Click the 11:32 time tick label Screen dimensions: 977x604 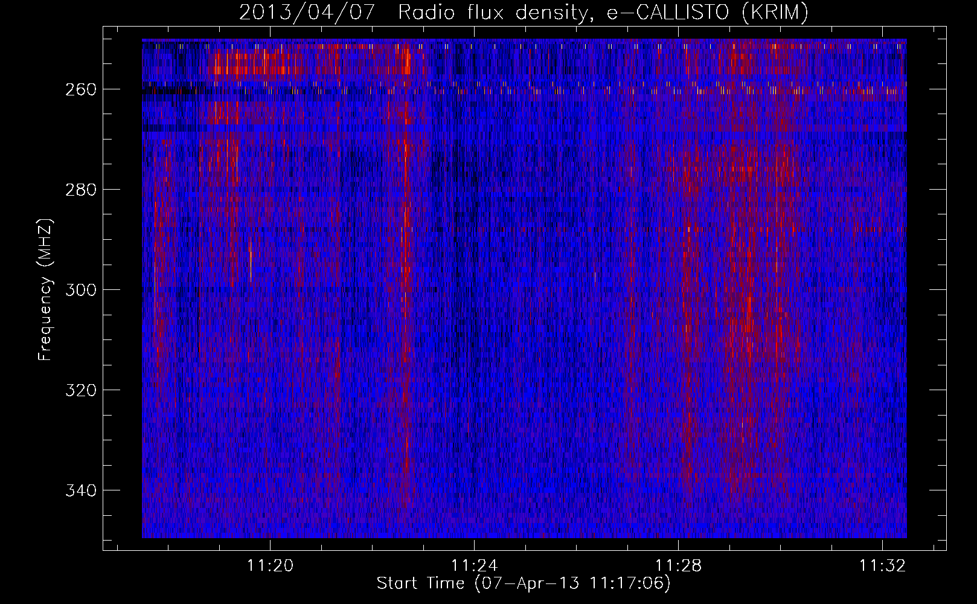click(x=883, y=565)
